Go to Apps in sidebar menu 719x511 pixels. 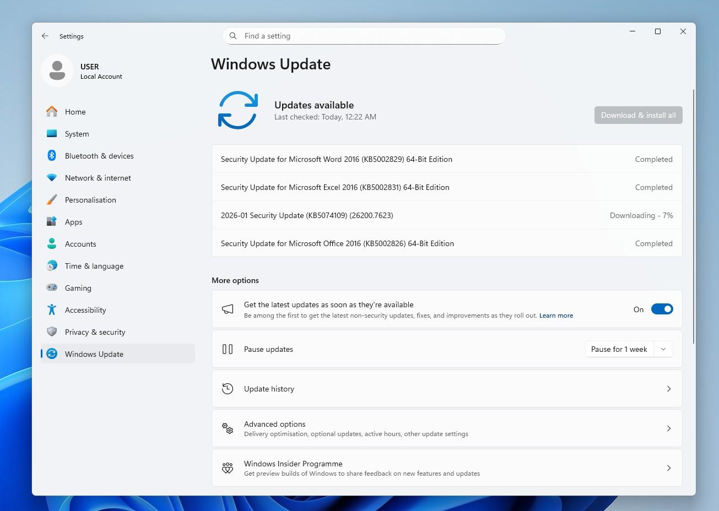(x=74, y=222)
